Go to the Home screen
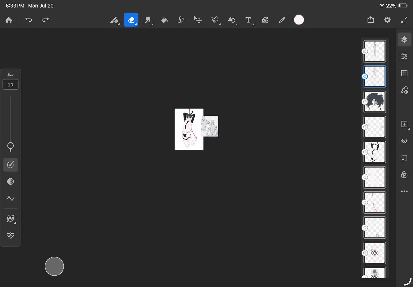 pyautogui.click(x=9, y=20)
